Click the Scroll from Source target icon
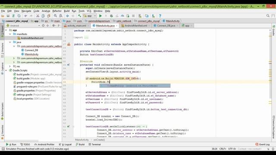The image size is (276, 155). pos(43,25)
